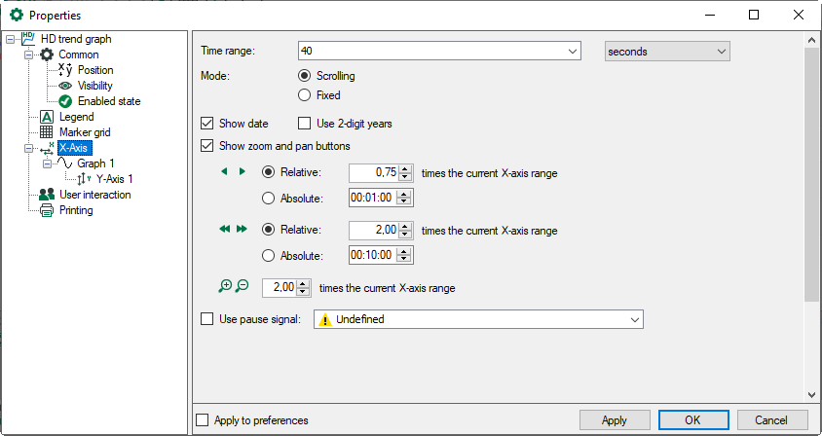Viewport: 822px width, 436px height.
Task: Open the pause signal Undefined dropdown
Action: [x=634, y=319]
